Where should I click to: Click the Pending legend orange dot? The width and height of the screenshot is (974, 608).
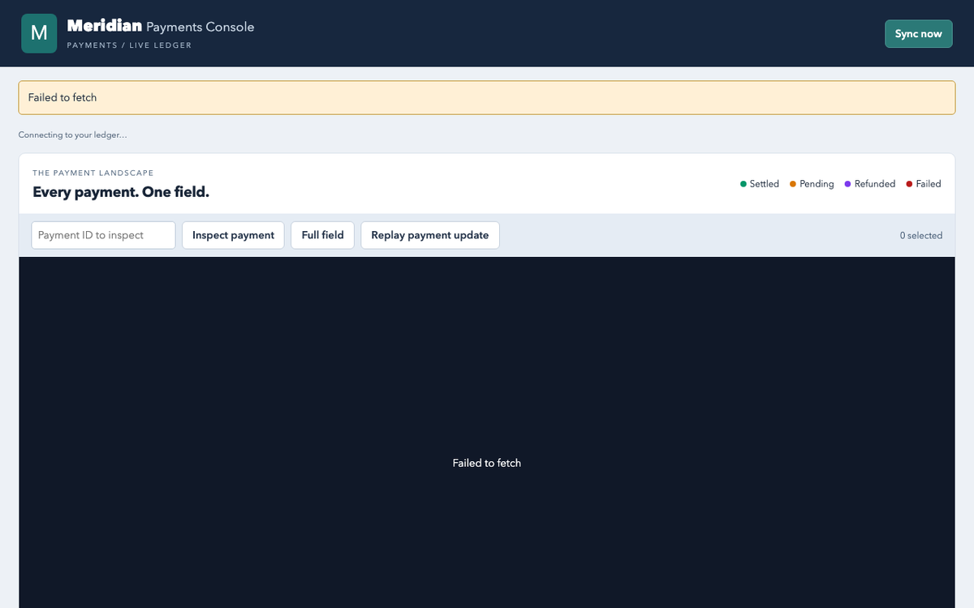(x=793, y=184)
